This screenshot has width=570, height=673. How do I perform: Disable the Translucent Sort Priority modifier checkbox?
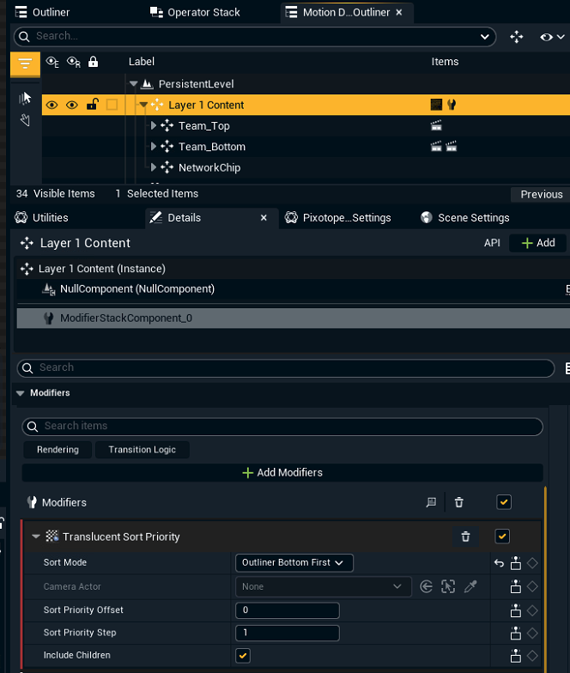[503, 537]
